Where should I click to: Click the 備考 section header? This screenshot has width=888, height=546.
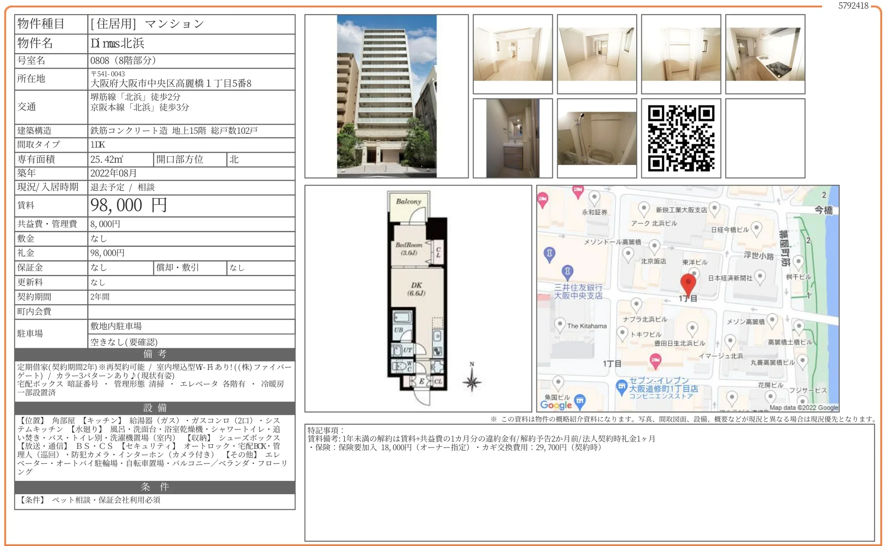155,354
